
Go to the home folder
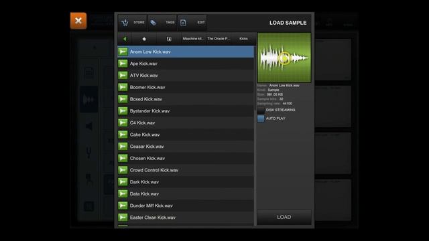pyautogui.click(x=144, y=39)
